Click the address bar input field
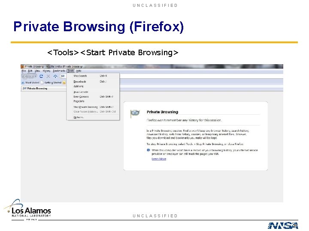Screen dimensions: 309x231 [201, 76]
